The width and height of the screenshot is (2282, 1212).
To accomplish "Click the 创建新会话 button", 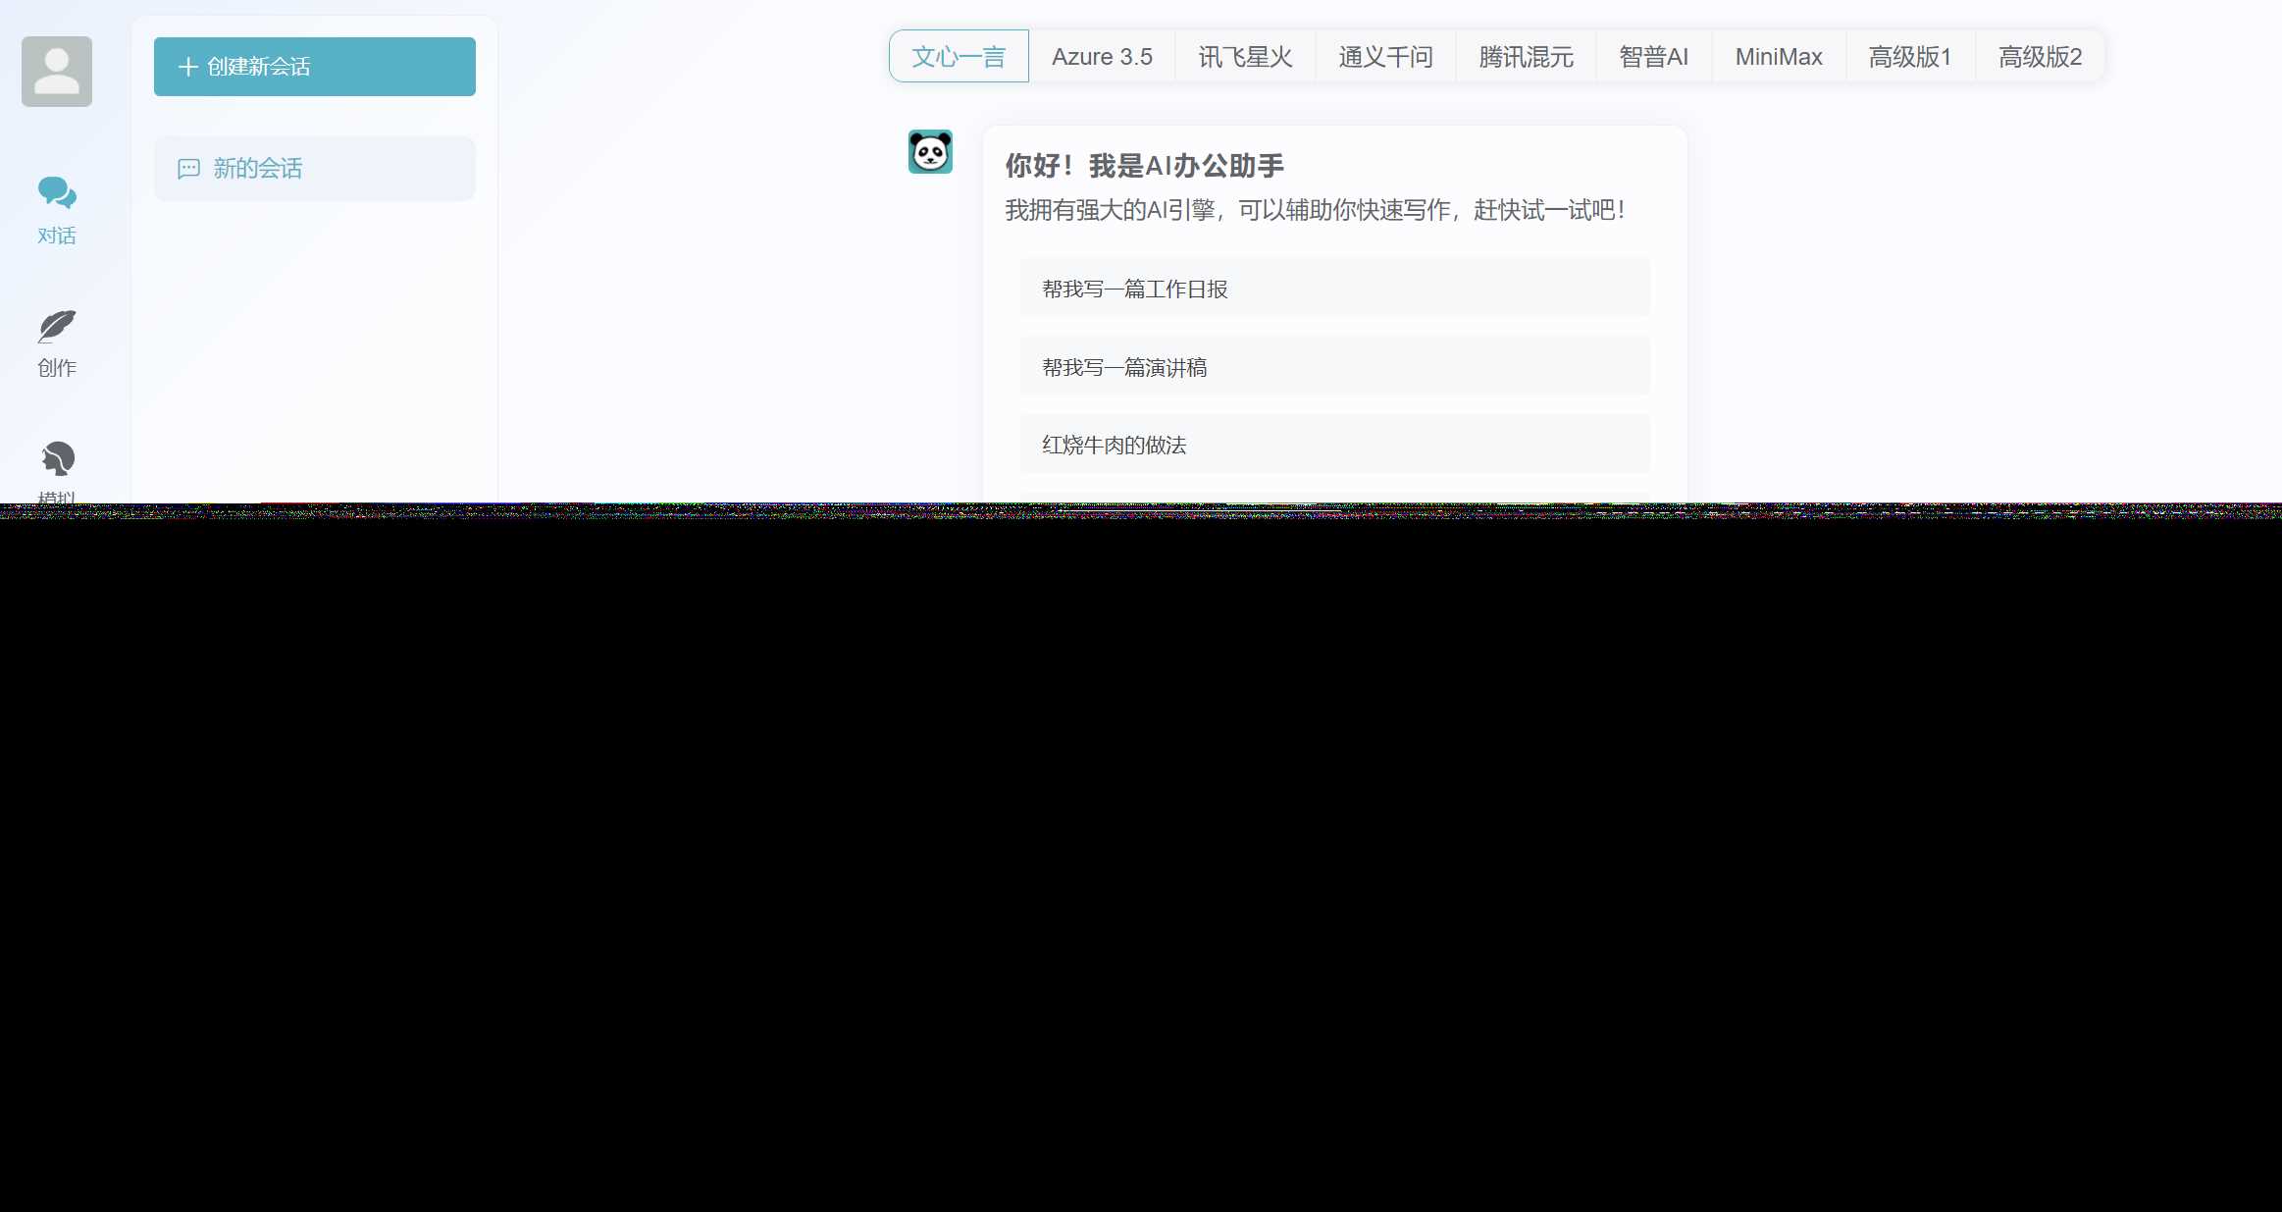I will click(x=314, y=66).
